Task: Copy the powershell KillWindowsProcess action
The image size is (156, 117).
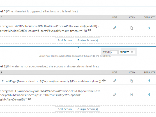Action: coord(132,95)
